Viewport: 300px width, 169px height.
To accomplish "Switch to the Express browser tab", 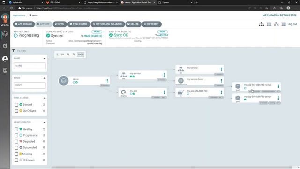I will (x=175, y=2).
